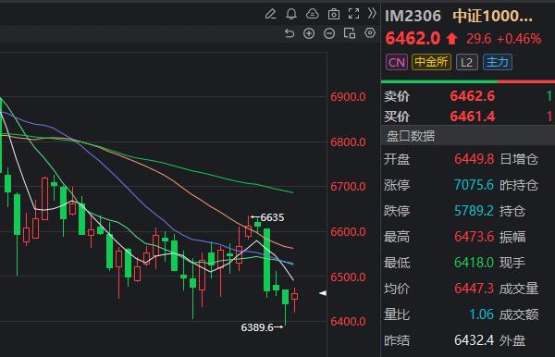555x357 pixels.
Task: Click the 6800.0 price axis label
Action: (x=348, y=142)
